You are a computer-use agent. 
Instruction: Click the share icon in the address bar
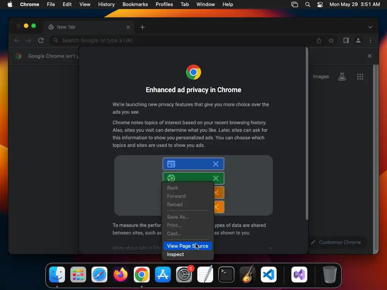(319, 40)
